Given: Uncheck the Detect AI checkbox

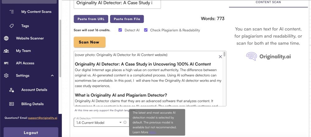Looking at the screenshot, I should point(120,30).
